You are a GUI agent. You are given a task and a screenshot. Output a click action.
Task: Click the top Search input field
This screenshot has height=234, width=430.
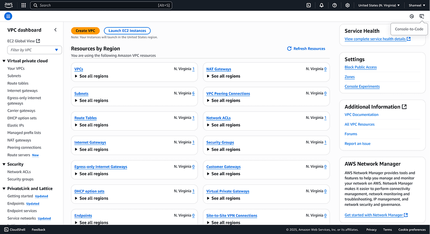pos(101,5)
